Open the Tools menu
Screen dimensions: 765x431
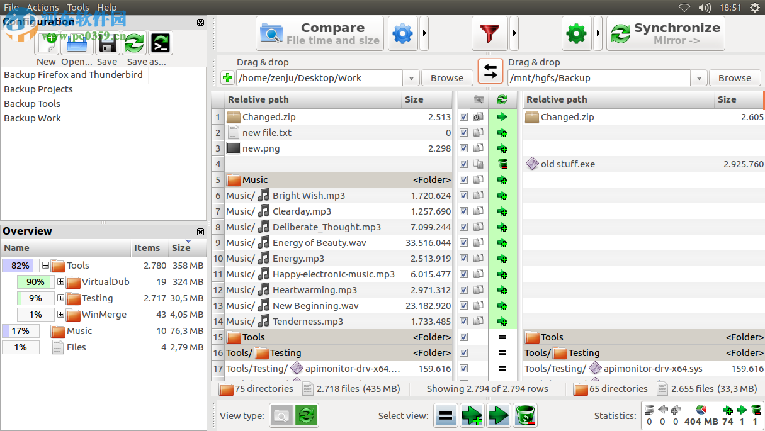pyautogui.click(x=77, y=7)
